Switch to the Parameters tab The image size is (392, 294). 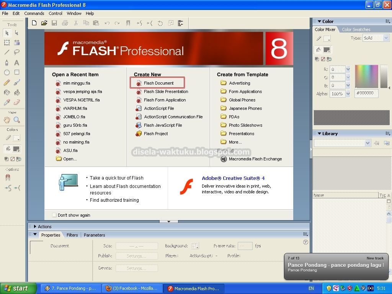[x=94, y=235]
